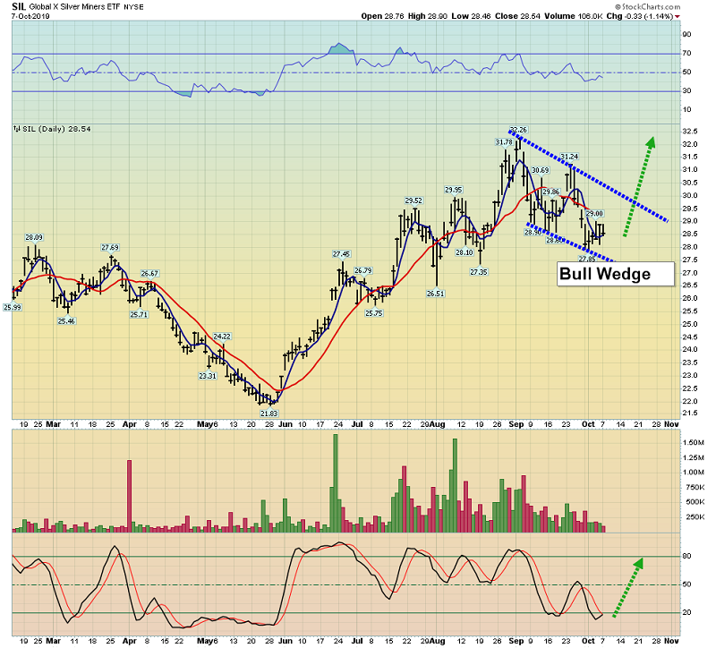716x648 pixels.
Task: Click the 26.79 price label
Action: point(363,270)
